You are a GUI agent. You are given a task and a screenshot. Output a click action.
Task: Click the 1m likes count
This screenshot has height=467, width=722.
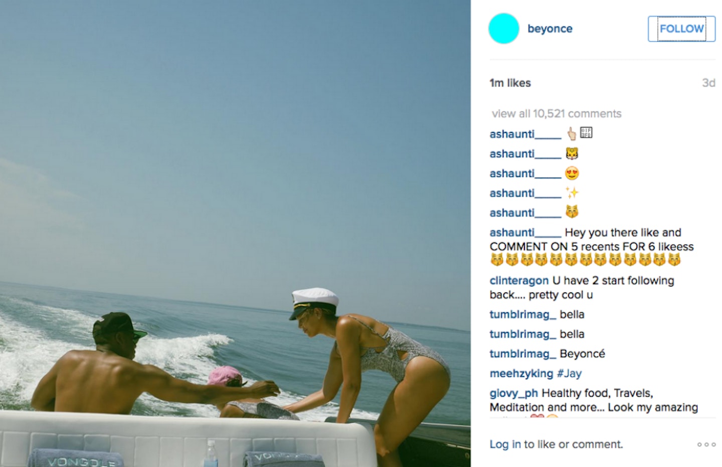(510, 83)
